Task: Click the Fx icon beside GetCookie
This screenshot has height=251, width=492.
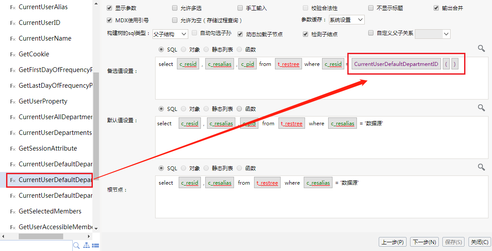Action: [13, 54]
